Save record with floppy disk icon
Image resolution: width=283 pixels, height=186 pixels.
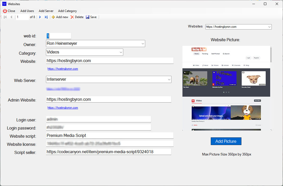[88, 17]
